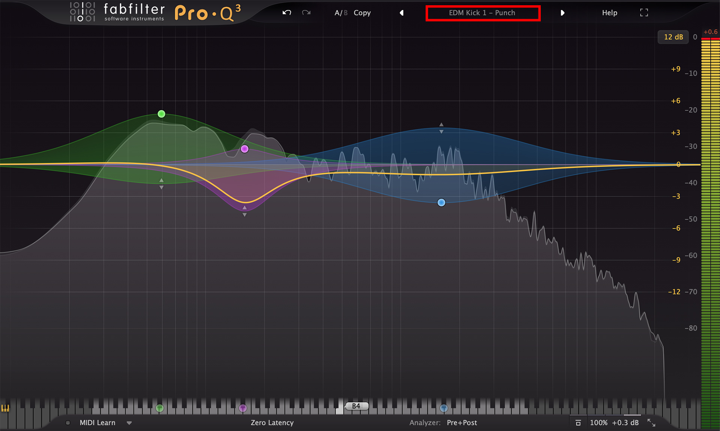
Task: Toggle the piano display icon
Action: click(5, 408)
